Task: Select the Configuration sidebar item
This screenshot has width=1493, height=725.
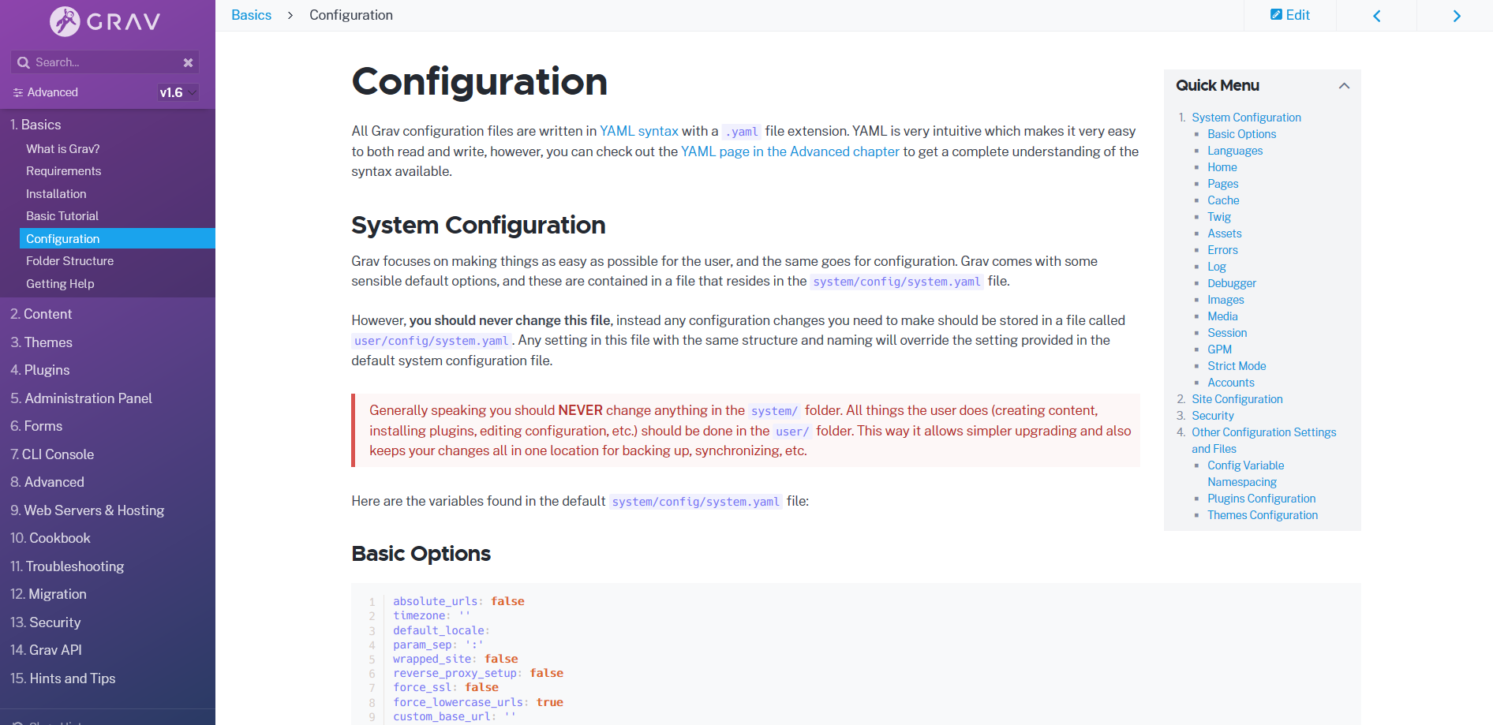Action: (117, 238)
